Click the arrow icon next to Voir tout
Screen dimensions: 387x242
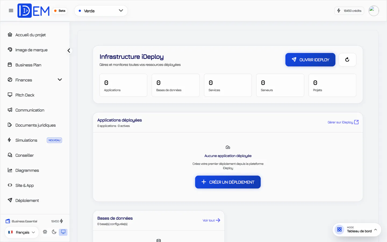point(218,220)
